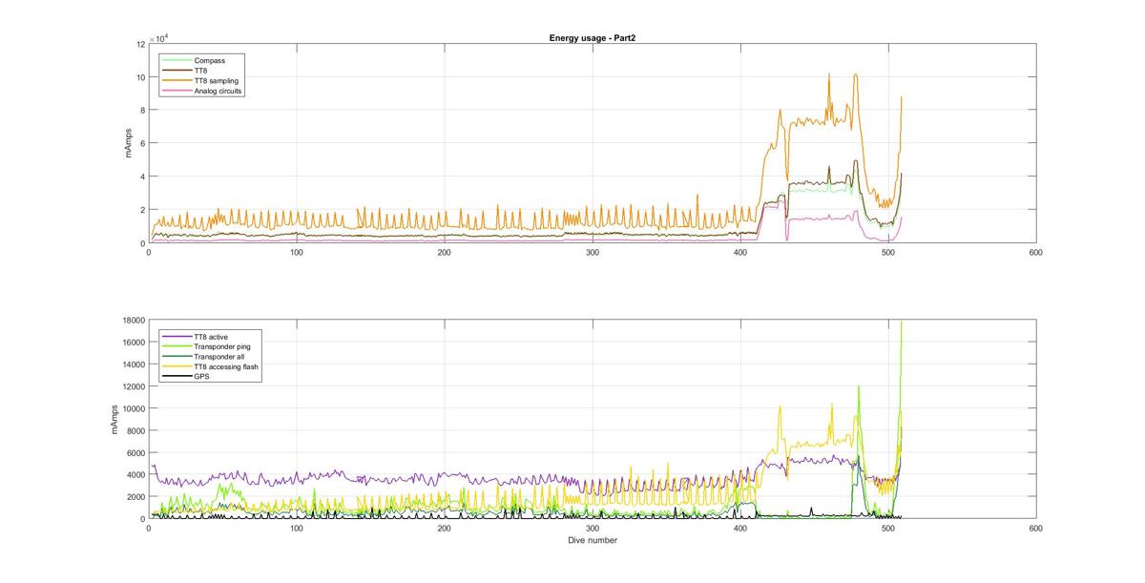The height and width of the screenshot is (583, 1145).
Task: Click the 10000 y-axis tick label
Action: (133, 408)
